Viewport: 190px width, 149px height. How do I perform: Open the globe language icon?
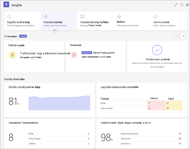pos(187,5)
